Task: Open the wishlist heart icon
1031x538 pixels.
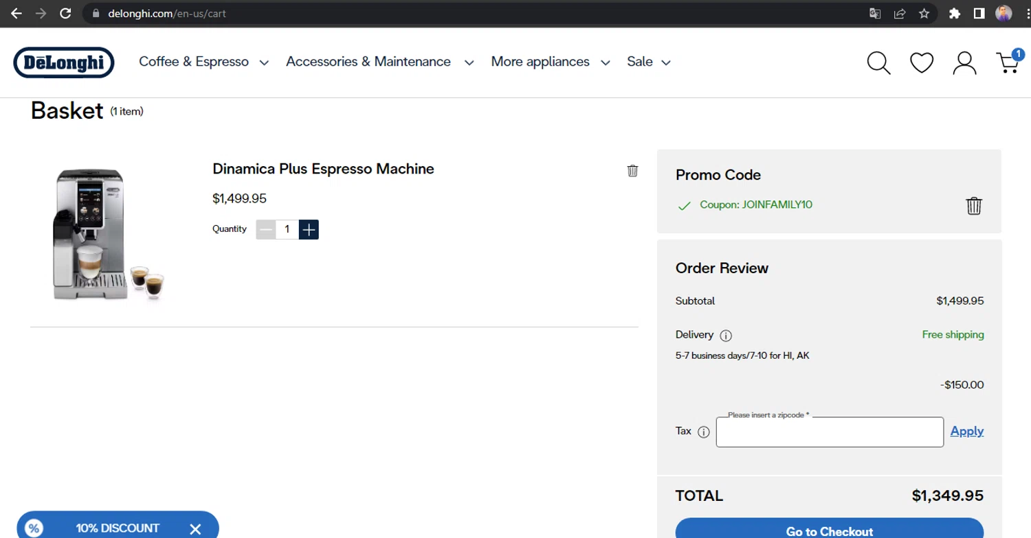Action: coord(922,62)
